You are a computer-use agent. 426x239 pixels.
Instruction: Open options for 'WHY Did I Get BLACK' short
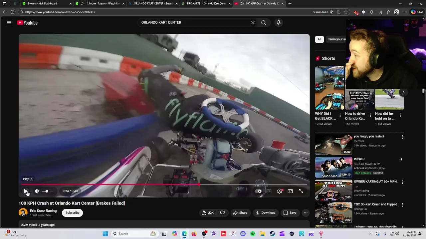coord(340,116)
